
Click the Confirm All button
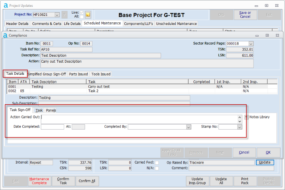(87, 181)
